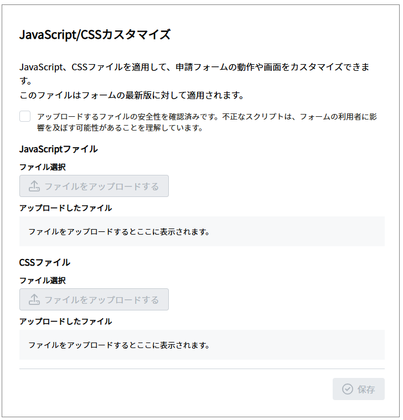The width and height of the screenshot is (403, 420).
Task: Click the divider line above 保存 button
Action: coord(202,369)
